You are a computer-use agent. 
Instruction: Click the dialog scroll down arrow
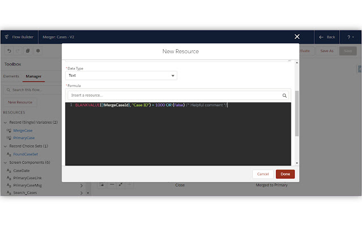[297, 163]
